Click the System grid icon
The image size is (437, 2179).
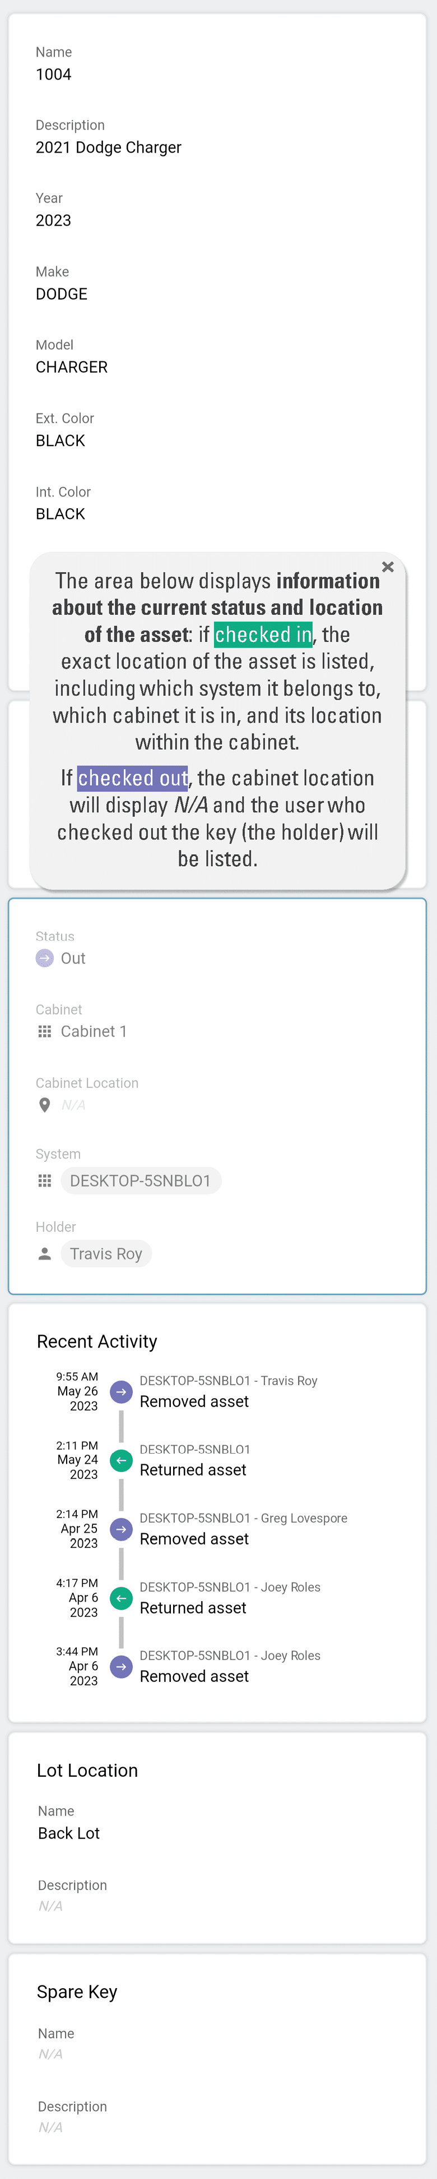click(x=44, y=1180)
